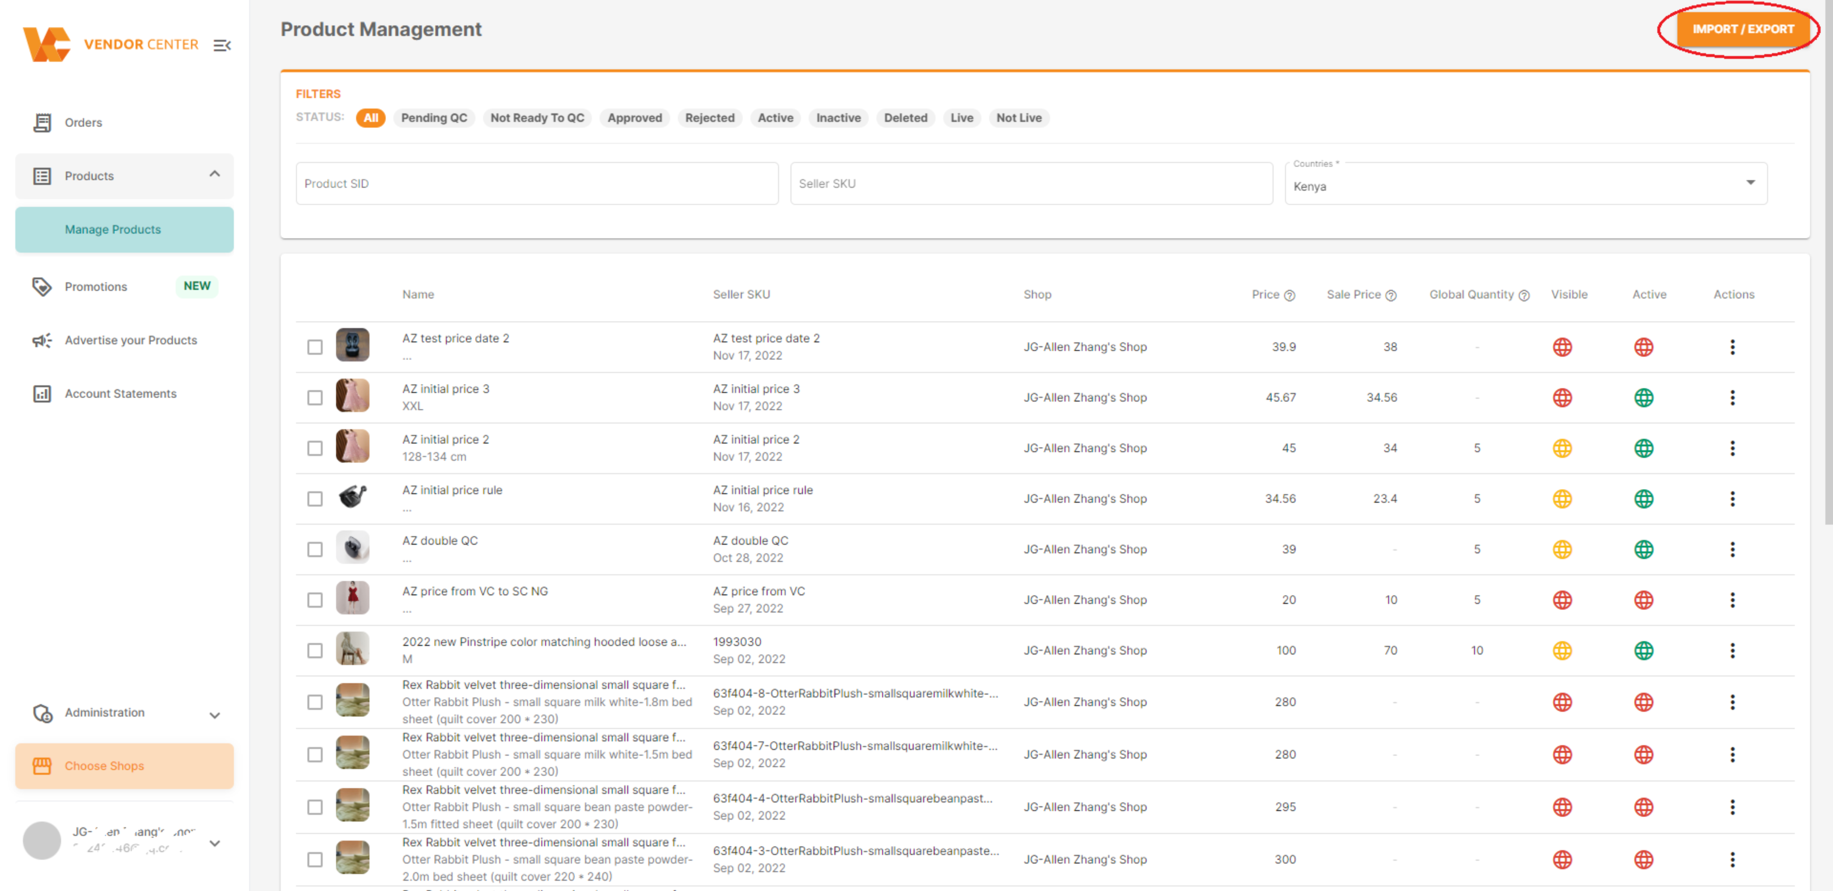Click the Orders receipt icon in sidebar

click(42, 122)
